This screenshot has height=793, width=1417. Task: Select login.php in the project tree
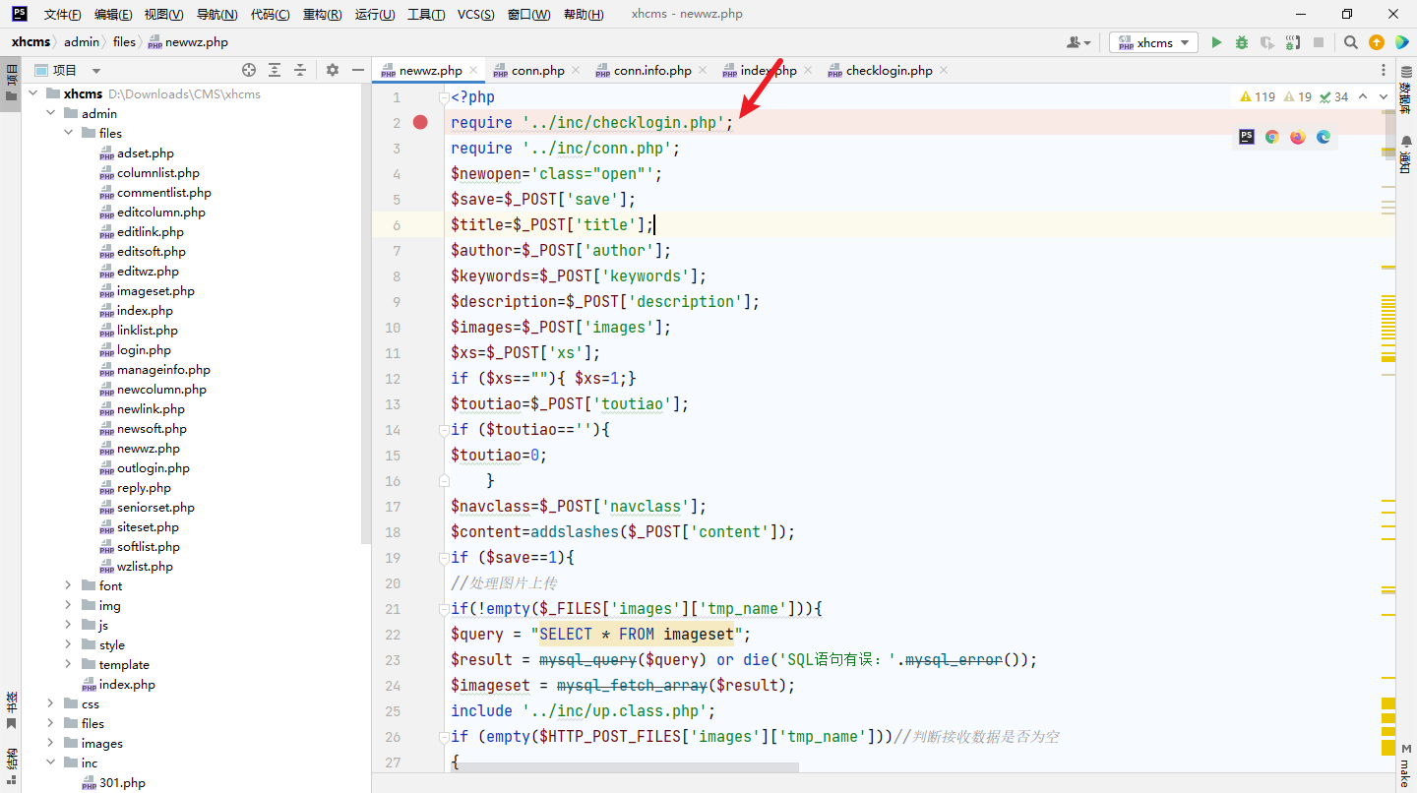(144, 349)
